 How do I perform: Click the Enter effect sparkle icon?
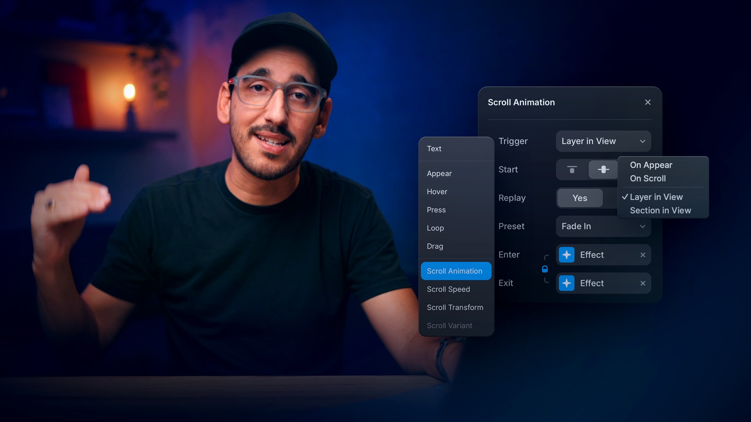coord(566,255)
